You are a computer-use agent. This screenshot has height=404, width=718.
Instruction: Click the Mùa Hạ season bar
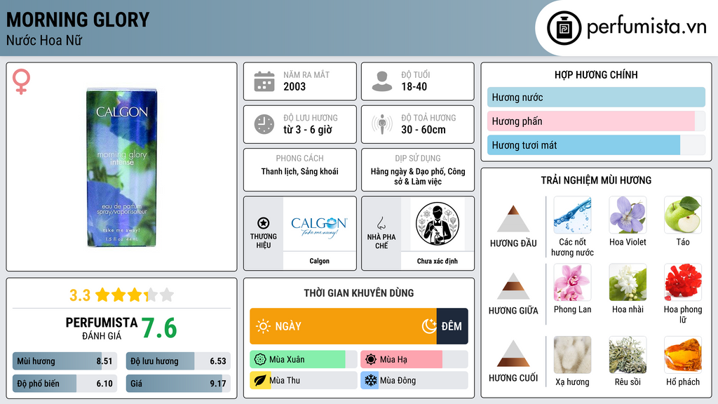(414, 360)
